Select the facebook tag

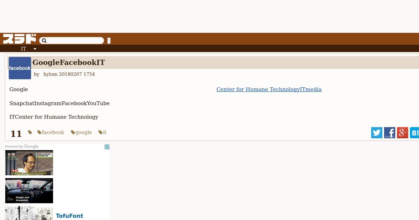(x=51, y=132)
